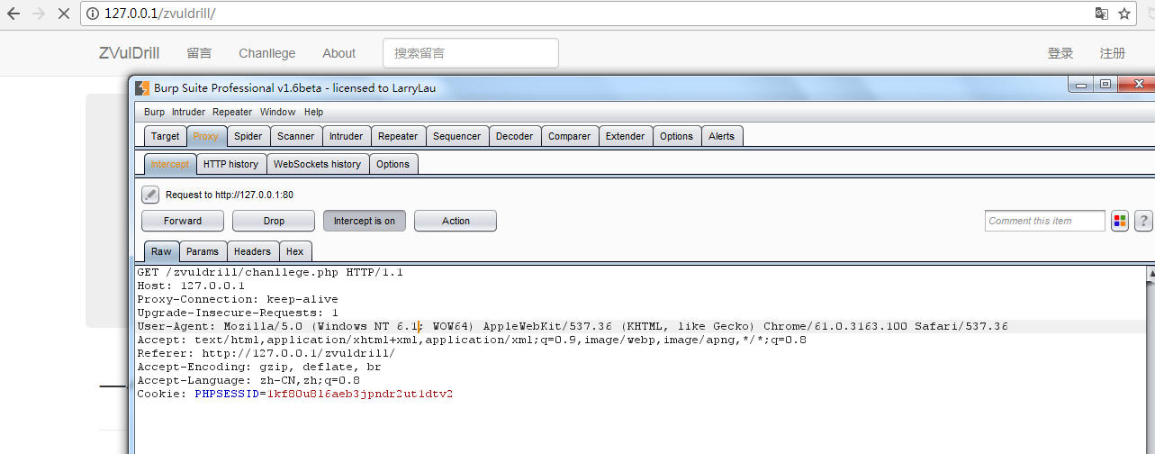Open the Proxy Options sub-tab
Viewport: 1155px width, 454px height.
click(393, 164)
